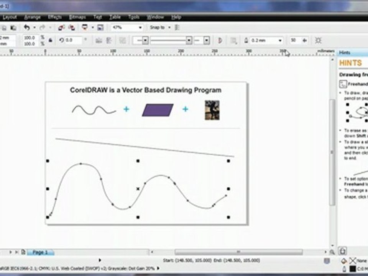Open the zoom level dropdown showing 47%

(140, 28)
